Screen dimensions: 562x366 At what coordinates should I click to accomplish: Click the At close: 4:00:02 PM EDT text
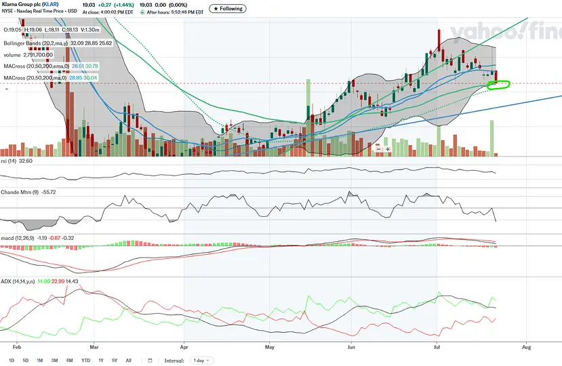[108, 12]
